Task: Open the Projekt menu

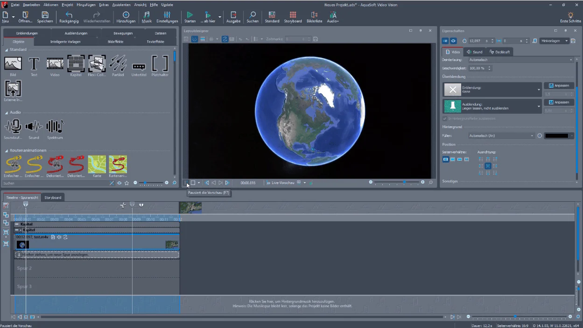Action: 67,5
